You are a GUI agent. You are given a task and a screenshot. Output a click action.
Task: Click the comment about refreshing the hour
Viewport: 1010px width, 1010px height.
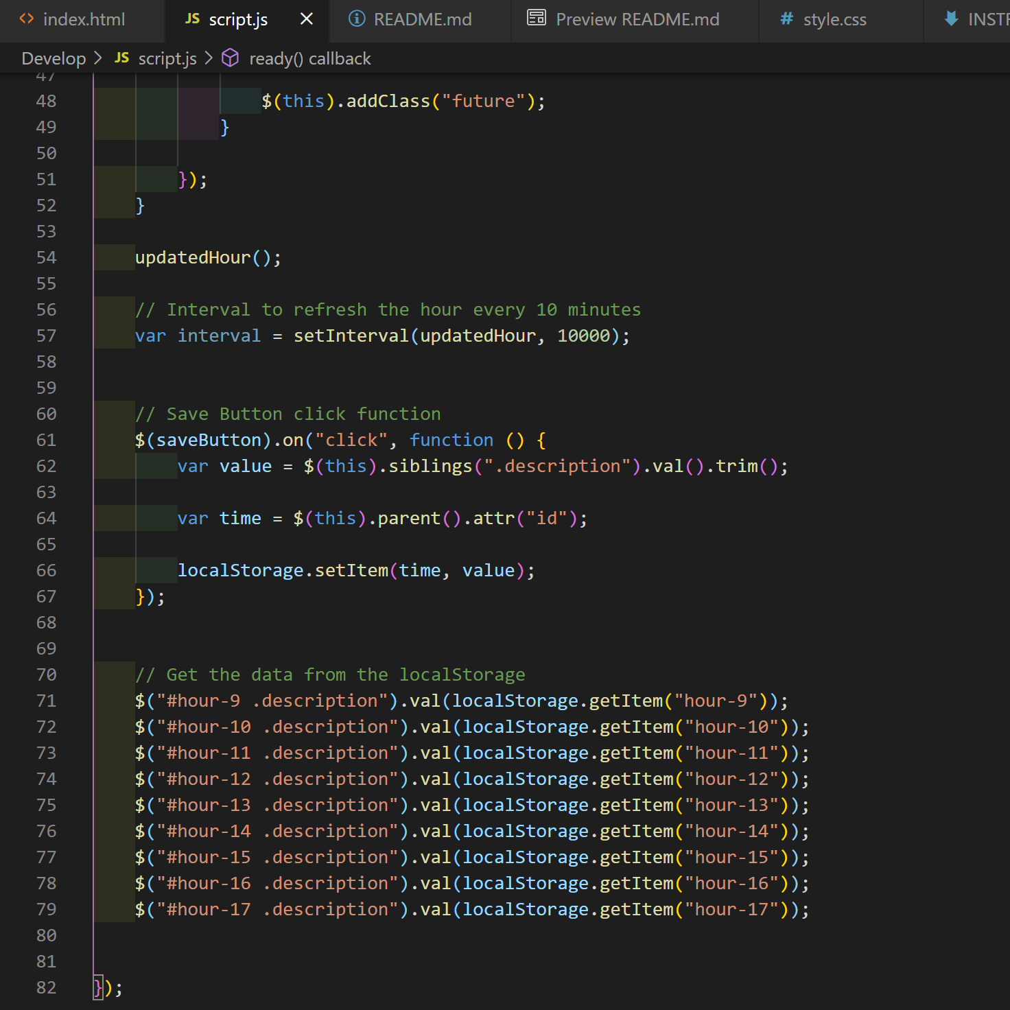point(388,309)
